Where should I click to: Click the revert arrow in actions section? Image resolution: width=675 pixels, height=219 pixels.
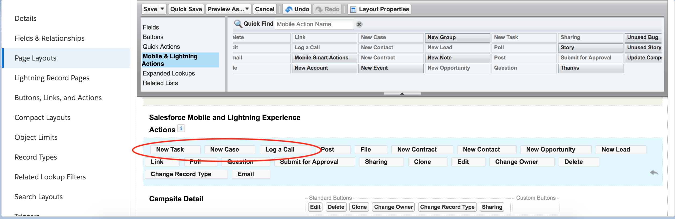[x=654, y=173]
